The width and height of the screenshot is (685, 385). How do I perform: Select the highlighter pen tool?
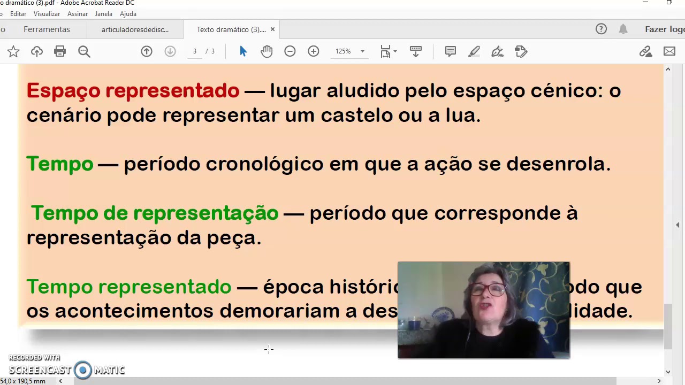(474, 51)
